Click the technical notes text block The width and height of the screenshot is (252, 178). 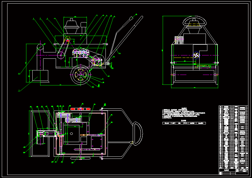click(x=184, y=113)
